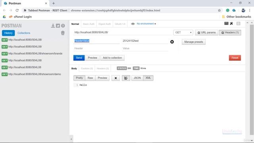Open the keyboard shortcuts icon
The image size is (254, 143).
point(226,23)
